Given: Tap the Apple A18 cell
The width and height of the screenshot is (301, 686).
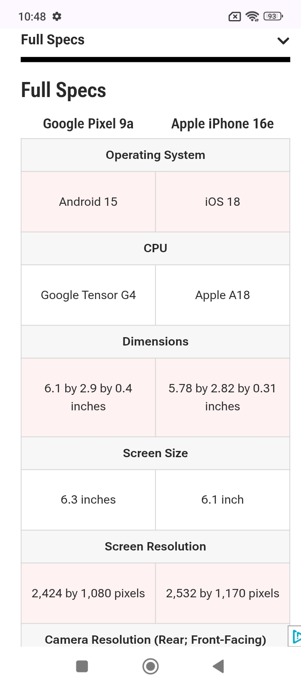Looking at the screenshot, I should (x=222, y=295).
